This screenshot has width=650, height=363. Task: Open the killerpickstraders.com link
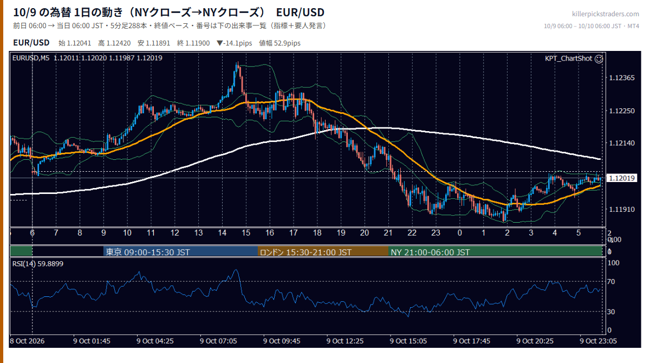(606, 14)
